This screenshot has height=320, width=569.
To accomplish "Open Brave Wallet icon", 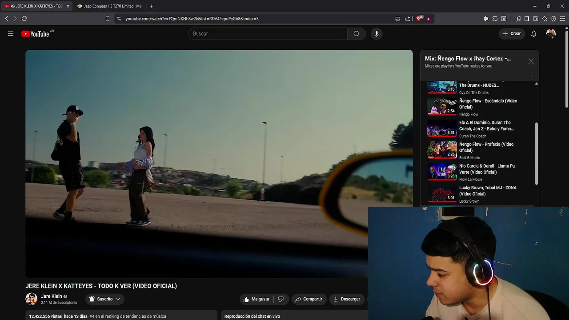I will [536, 19].
